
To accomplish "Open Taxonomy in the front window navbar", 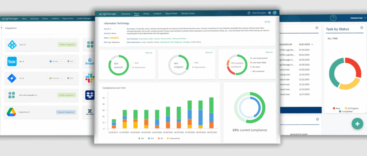I will click(126, 14).
